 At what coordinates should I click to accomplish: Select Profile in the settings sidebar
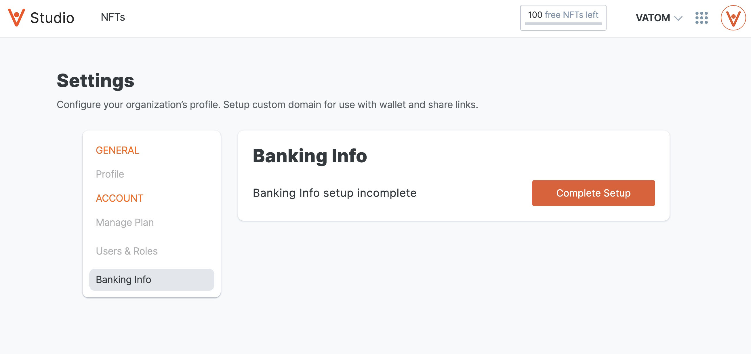pos(110,174)
